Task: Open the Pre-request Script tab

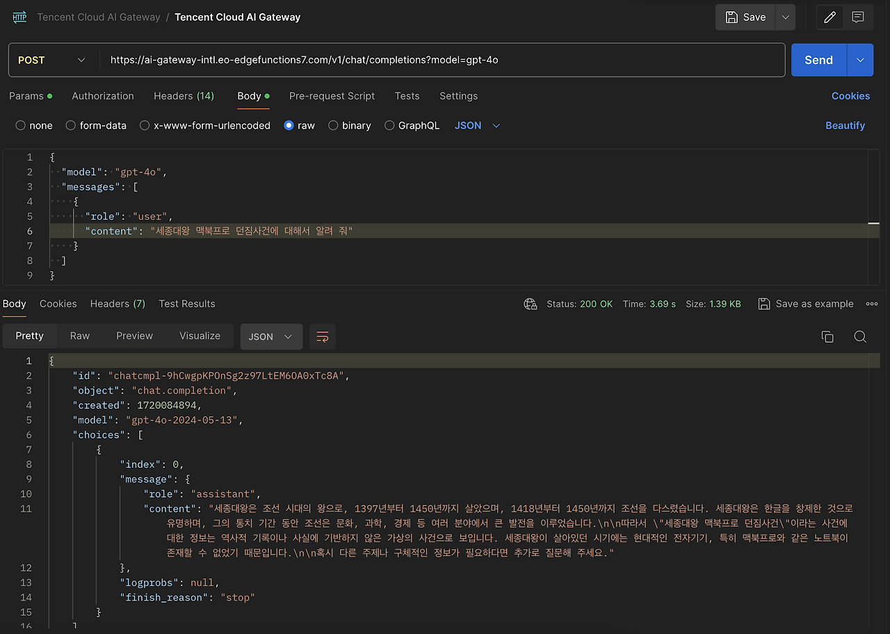Action: pyautogui.click(x=332, y=96)
